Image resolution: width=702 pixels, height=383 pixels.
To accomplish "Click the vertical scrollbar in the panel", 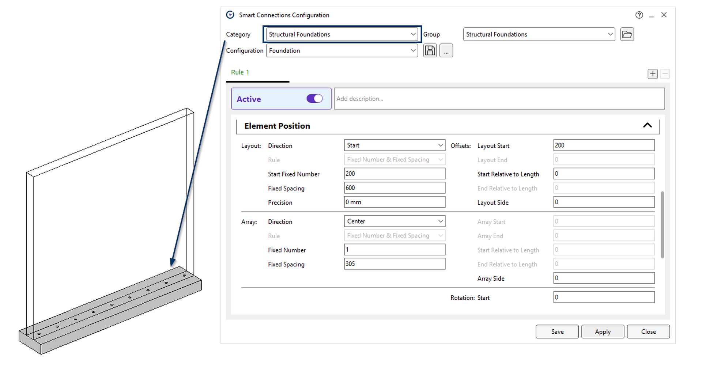I will [662, 225].
